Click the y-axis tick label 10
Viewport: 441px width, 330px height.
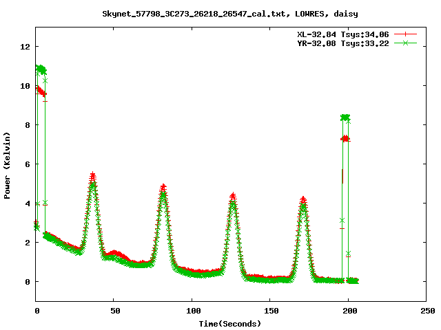pos(25,86)
